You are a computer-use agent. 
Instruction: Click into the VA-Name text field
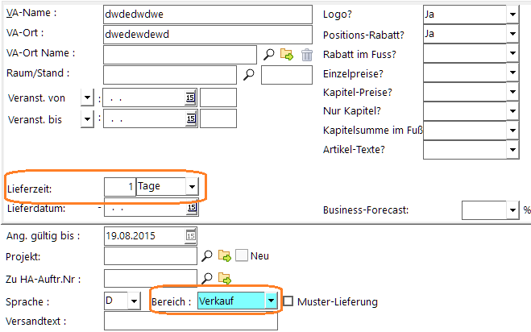pyautogui.click(x=207, y=15)
